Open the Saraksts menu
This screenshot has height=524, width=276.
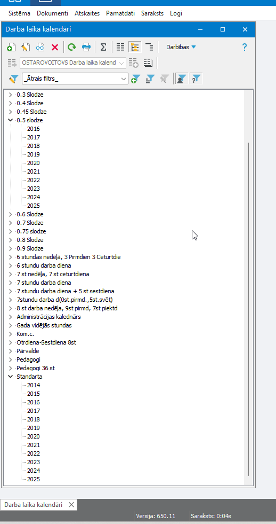pos(152,13)
